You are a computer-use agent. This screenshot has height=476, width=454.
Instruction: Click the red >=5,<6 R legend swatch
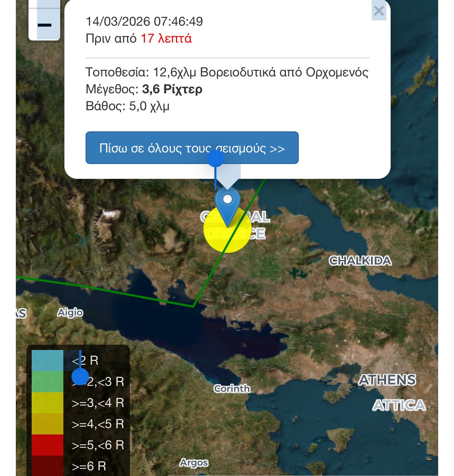47,445
